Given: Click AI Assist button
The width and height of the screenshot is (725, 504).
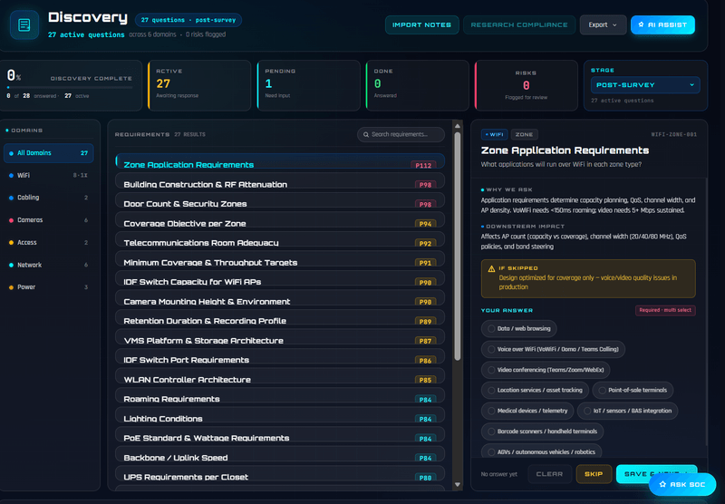Looking at the screenshot, I should [662, 25].
